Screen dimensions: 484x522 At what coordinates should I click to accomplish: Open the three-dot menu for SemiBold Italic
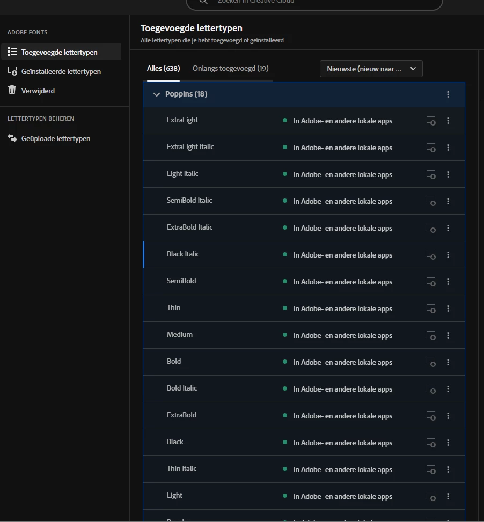click(448, 201)
